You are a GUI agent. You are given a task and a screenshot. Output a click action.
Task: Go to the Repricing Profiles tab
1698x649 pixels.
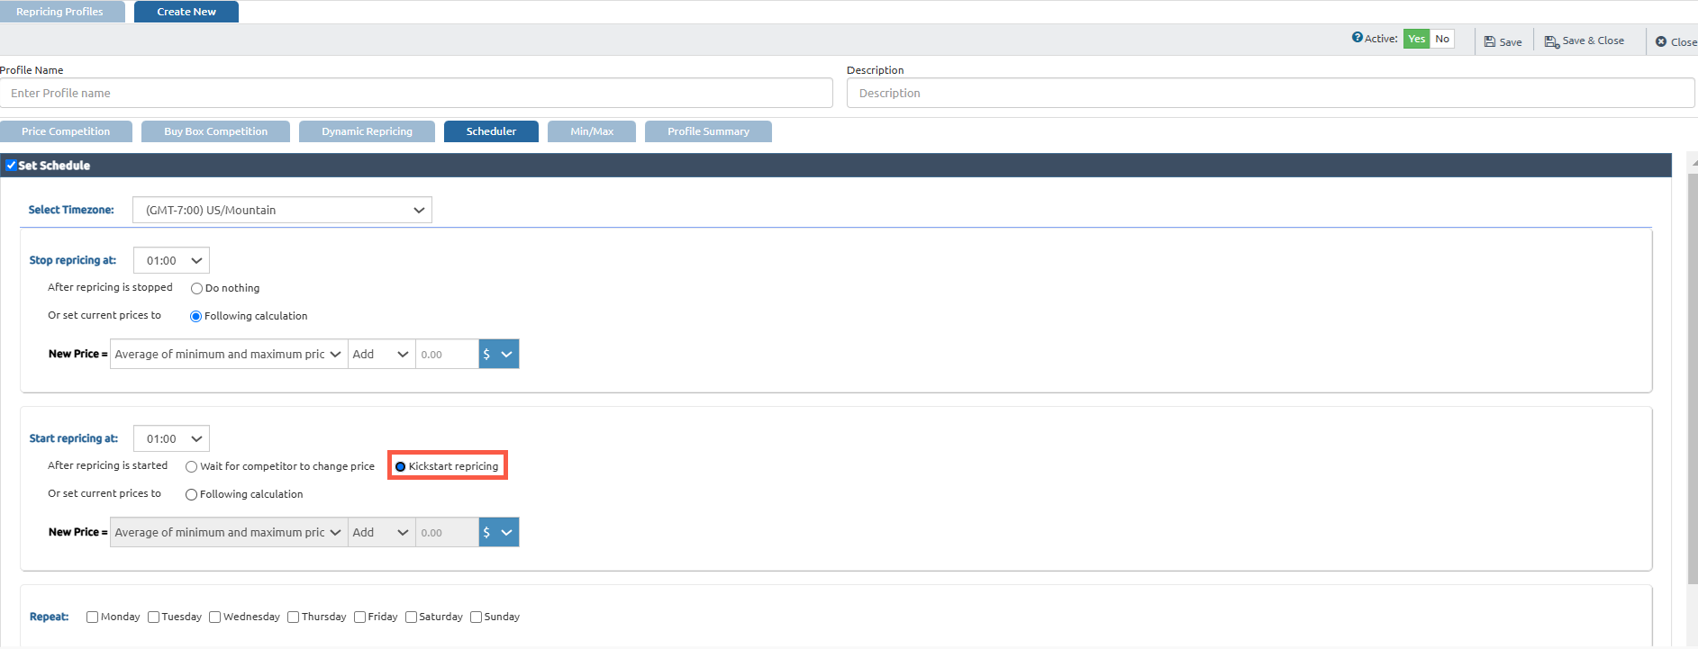click(59, 12)
